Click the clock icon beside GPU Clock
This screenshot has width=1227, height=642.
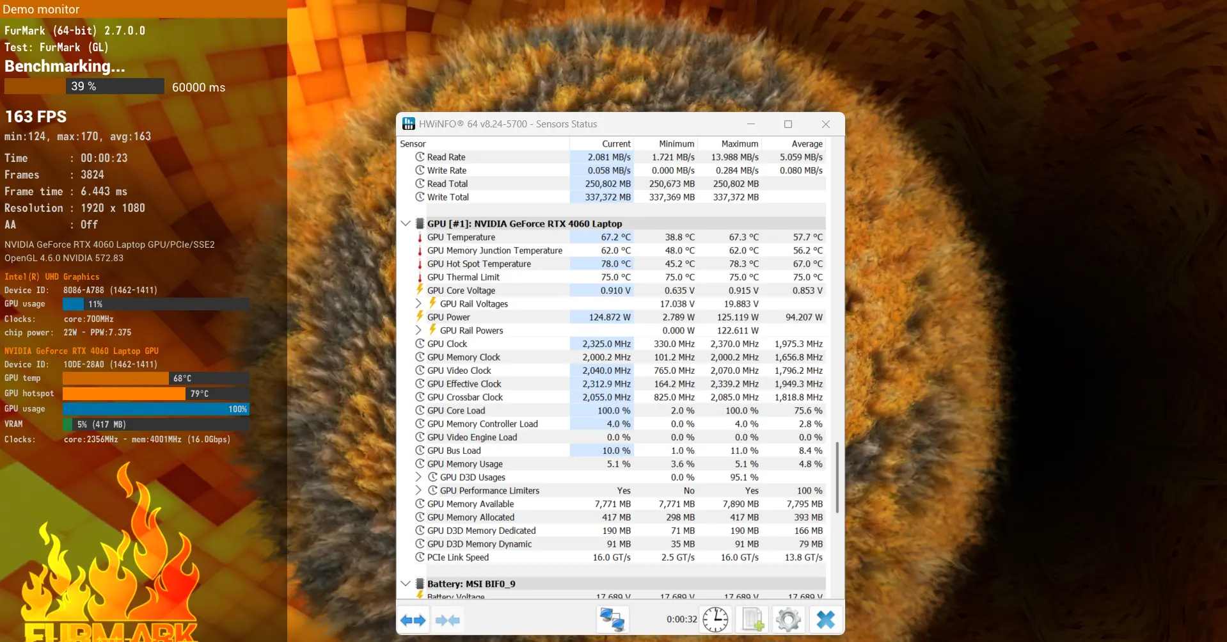click(x=420, y=344)
